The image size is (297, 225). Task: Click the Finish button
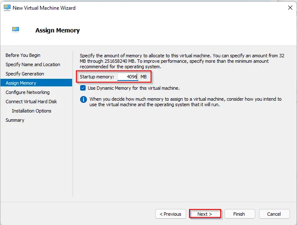coord(240,214)
